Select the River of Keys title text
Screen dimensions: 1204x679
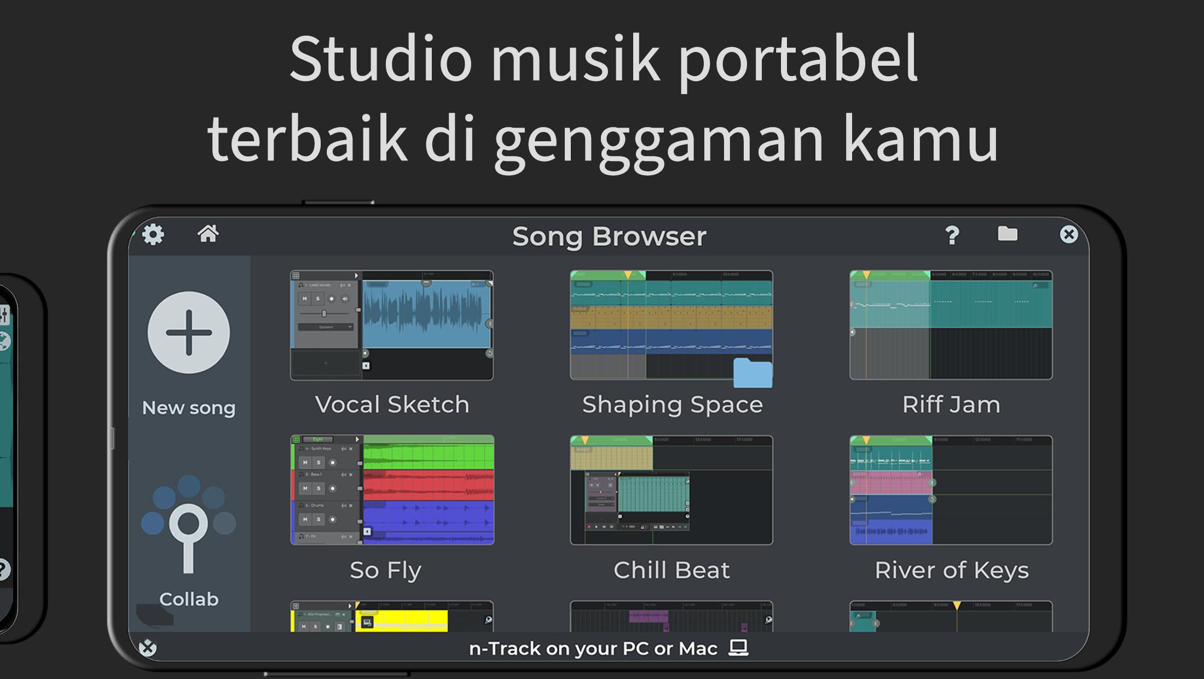(952, 571)
